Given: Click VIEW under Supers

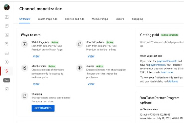Looking at the screenshot, I should click(91, 84).
